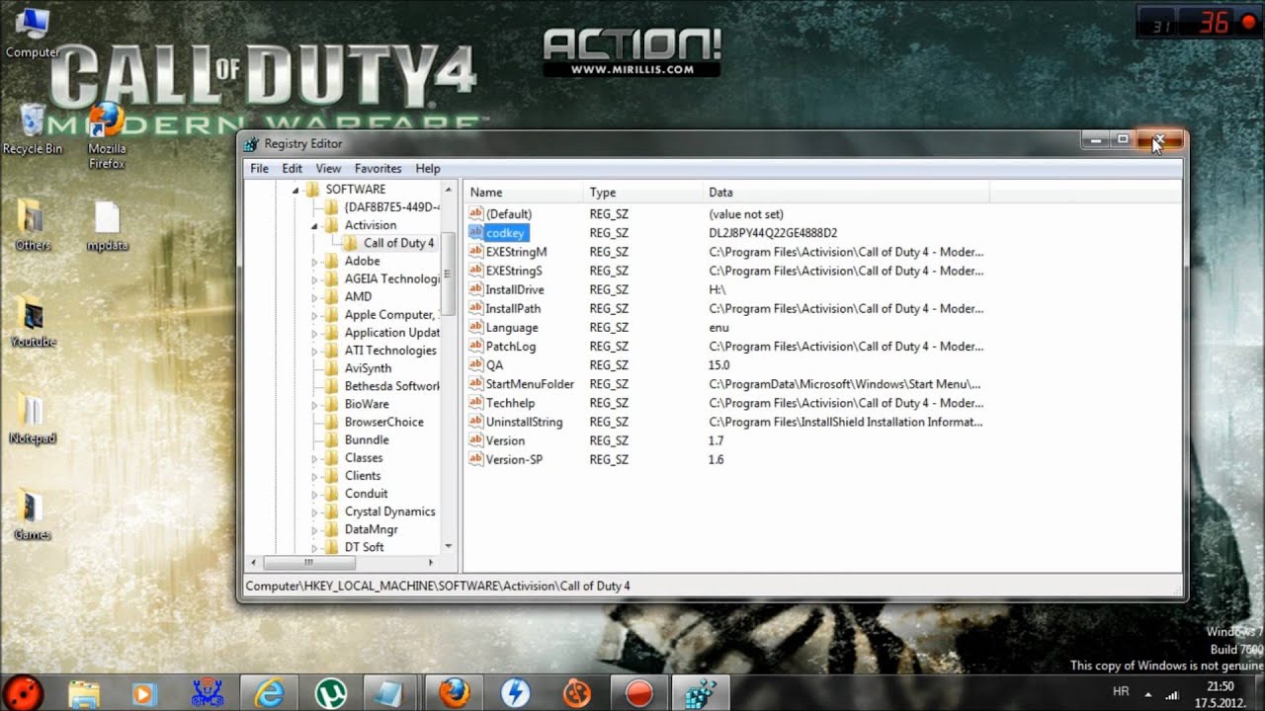
Task: Maximize the Registry Editor window
Action: coord(1123,140)
